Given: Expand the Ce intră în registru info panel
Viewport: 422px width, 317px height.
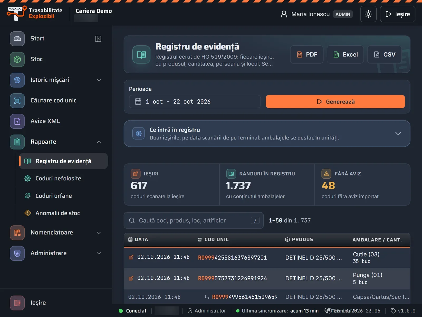Looking at the screenshot, I should 398,134.
